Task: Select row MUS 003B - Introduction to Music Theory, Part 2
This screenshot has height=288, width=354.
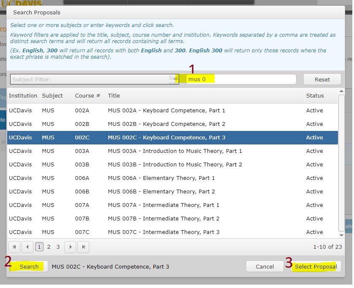Action: (x=173, y=165)
